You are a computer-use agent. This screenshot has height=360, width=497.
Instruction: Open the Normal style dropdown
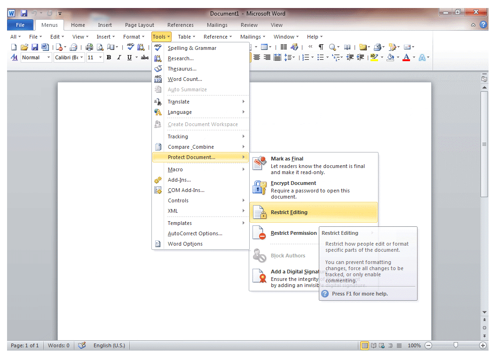(x=48, y=57)
